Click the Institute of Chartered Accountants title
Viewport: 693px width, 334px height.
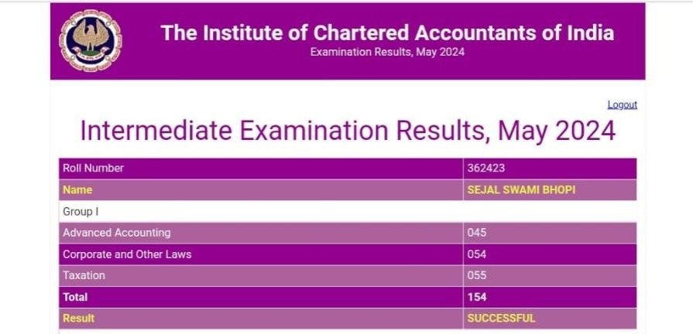(387, 32)
